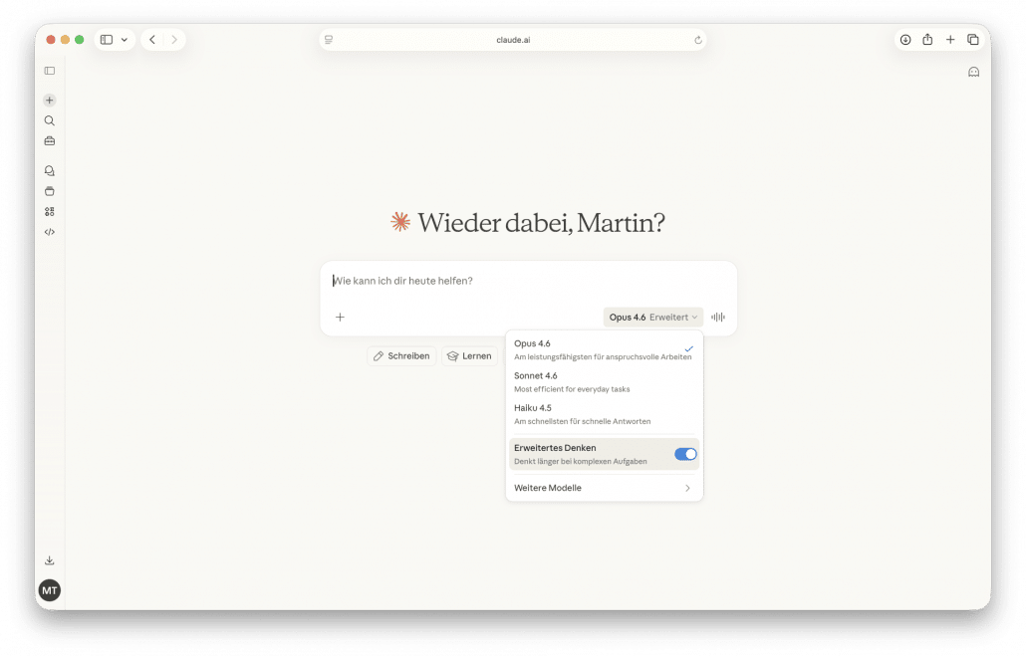Screen dimensions: 1026x656
Task: Click the download icon at sidebar bottom
Action: click(x=50, y=560)
